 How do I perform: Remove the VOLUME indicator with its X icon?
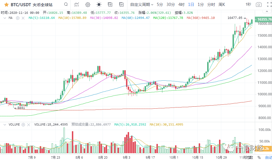[28, 124]
